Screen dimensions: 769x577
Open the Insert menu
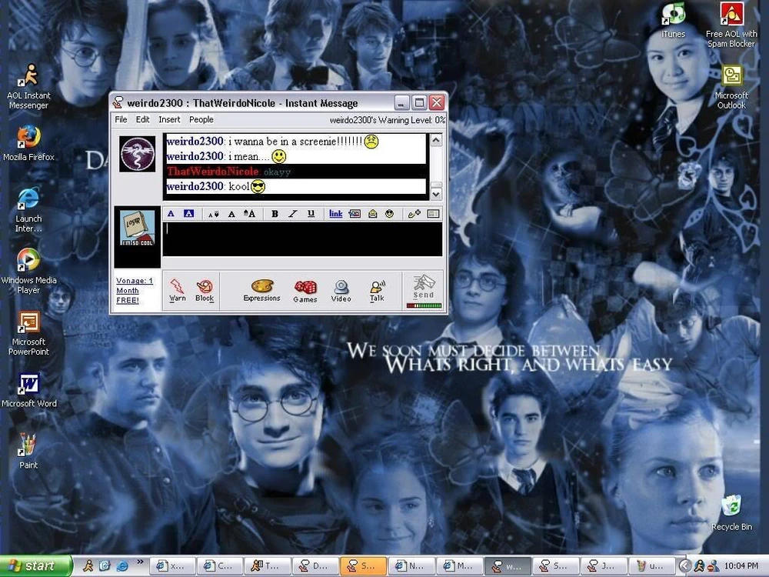[x=169, y=119]
